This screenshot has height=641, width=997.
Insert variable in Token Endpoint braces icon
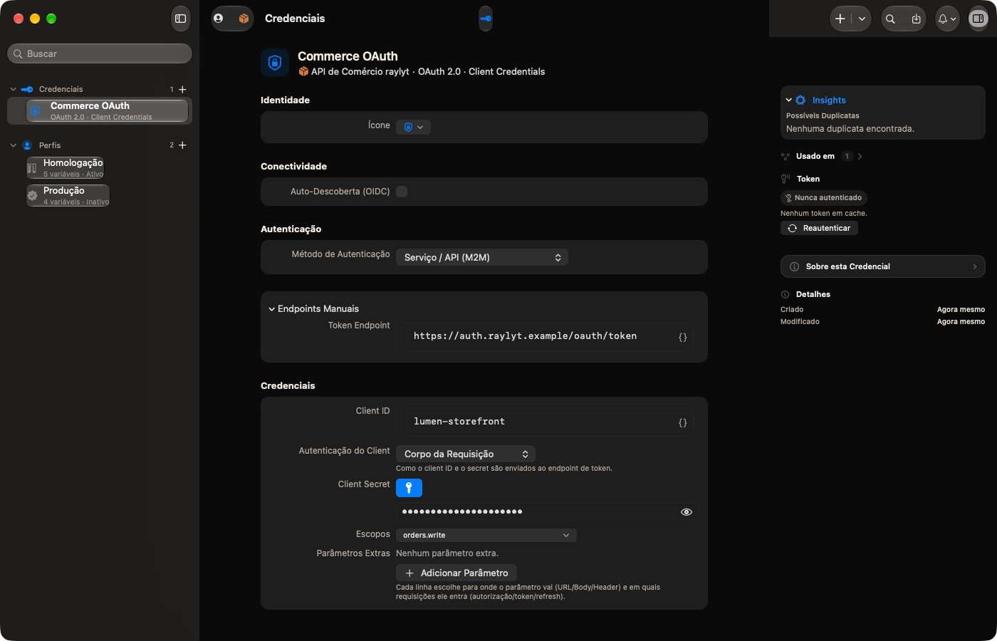[683, 337]
